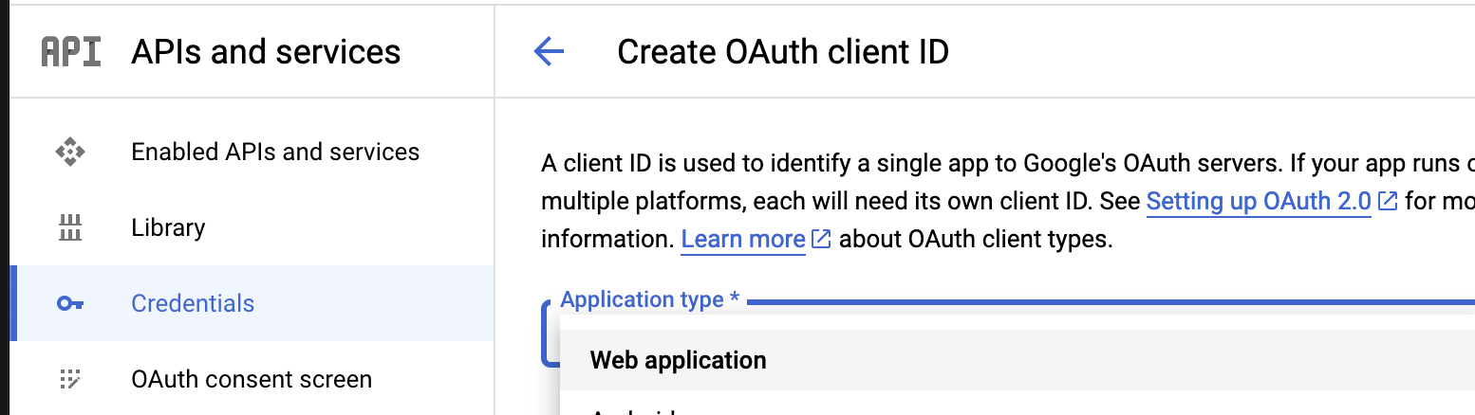
Task: Go back using the arrow icon
Action: (549, 51)
